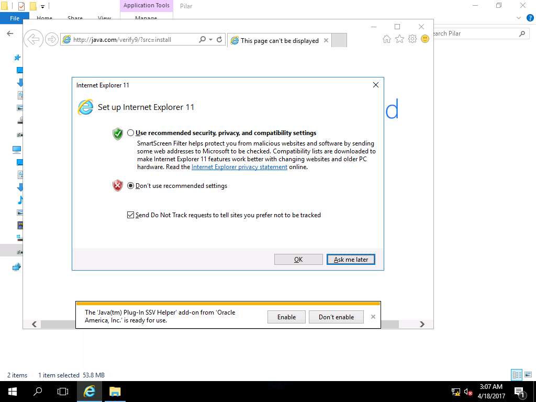Click the New folder icon in title bar
The image size is (536, 402).
click(x=33, y=6)
